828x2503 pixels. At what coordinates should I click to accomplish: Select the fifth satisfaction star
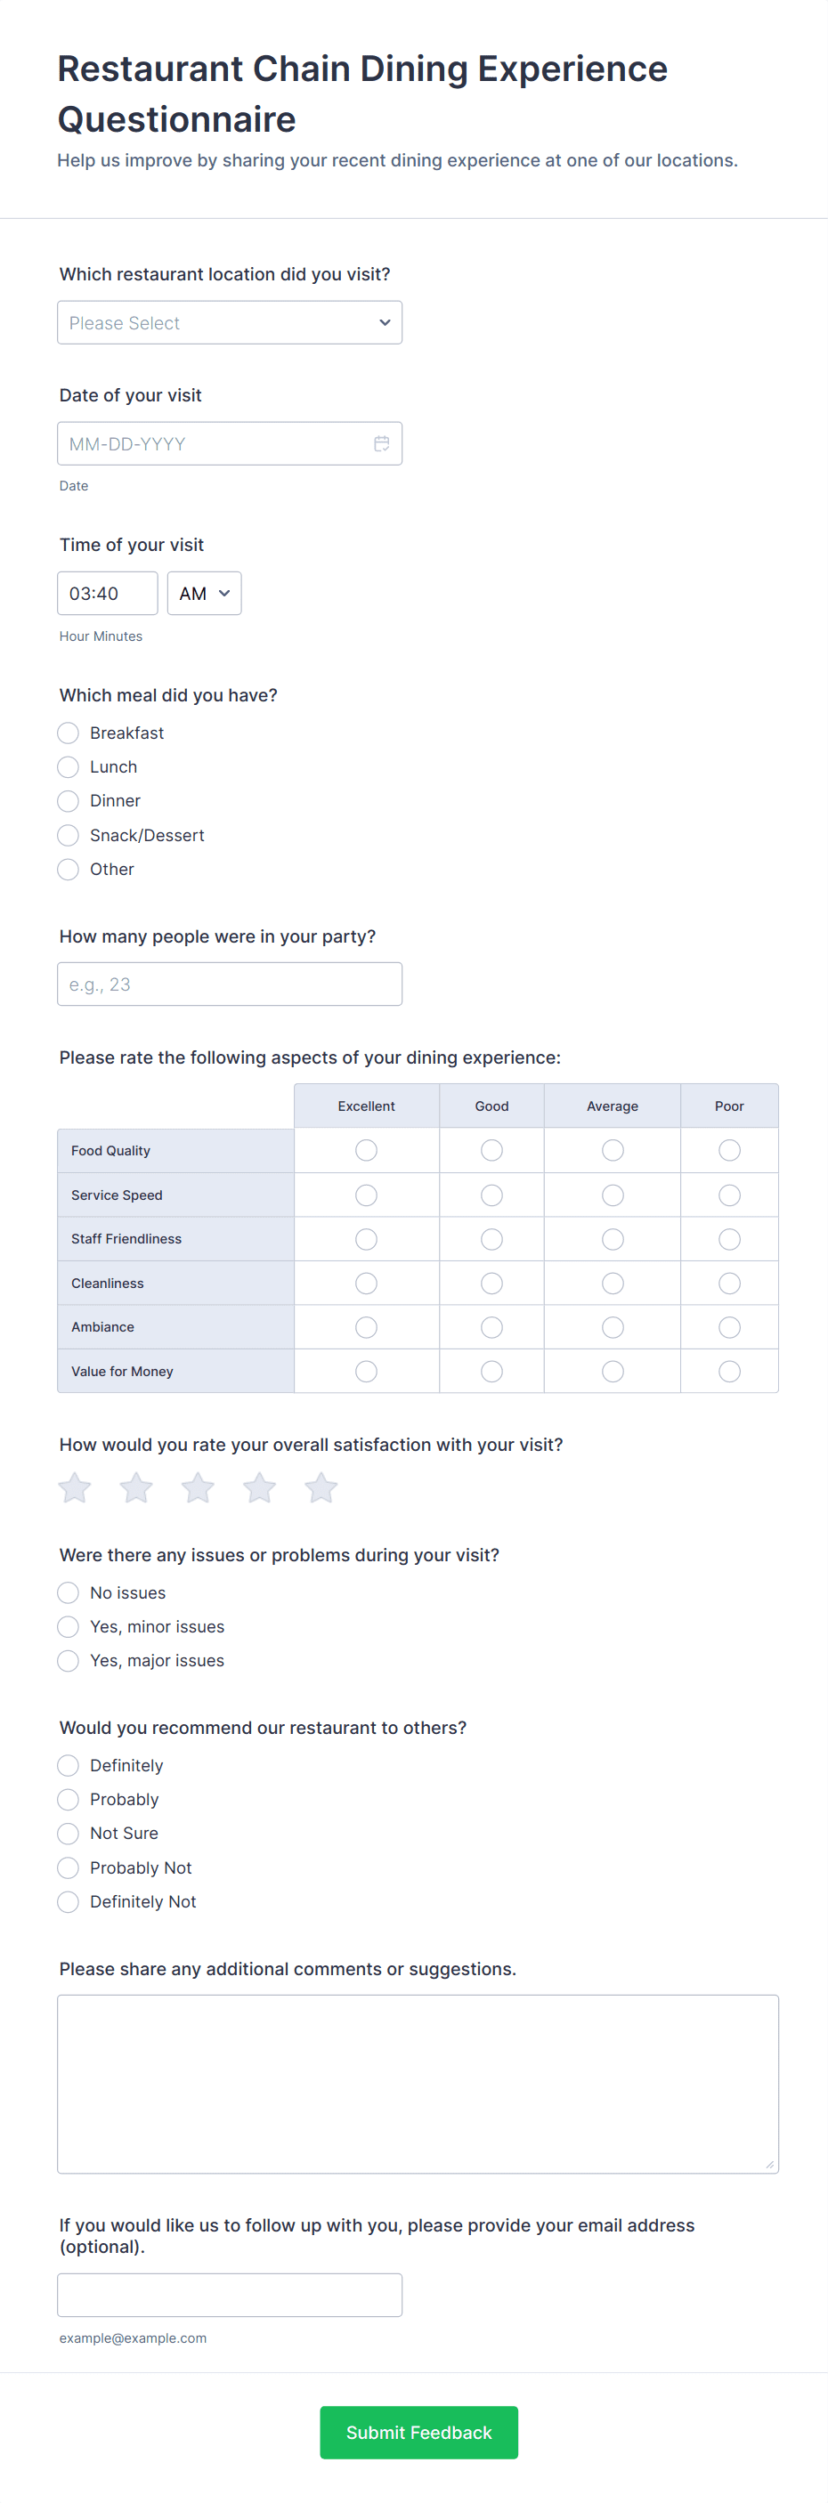point(321,1487)
